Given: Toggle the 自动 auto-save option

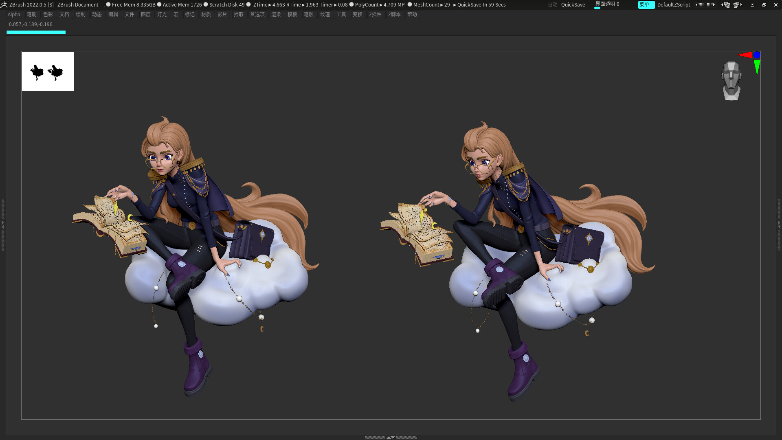Looking at the screenshot, I should pyautogui.click(x=552, y=5).
